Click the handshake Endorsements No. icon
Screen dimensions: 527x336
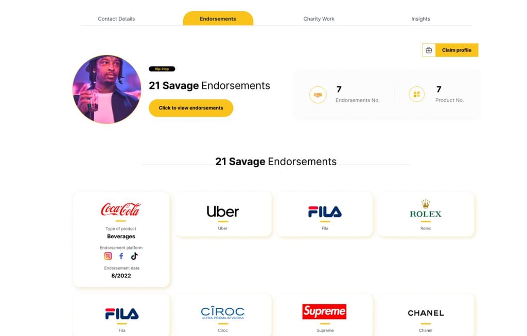point(318,95)
